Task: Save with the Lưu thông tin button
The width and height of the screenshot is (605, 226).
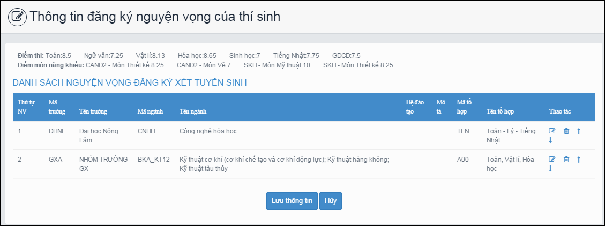Action: [x=292, y=201]
